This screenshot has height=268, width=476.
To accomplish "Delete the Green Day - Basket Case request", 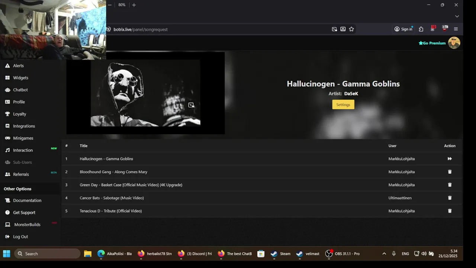I will click(x=450, y=185).
